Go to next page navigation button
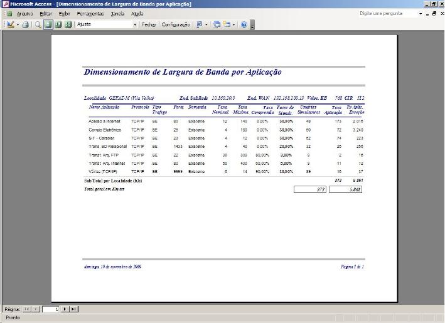The height and width of the screenshot is (323, 445). pyautogui.click(x=65, y=309)
